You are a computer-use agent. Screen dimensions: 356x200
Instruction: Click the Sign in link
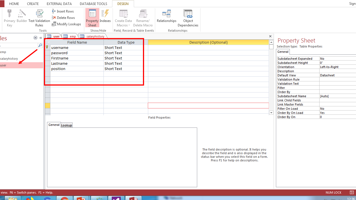click(352, 4)
